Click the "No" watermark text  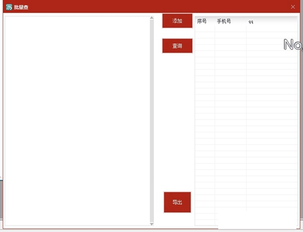tap(293, 44)
